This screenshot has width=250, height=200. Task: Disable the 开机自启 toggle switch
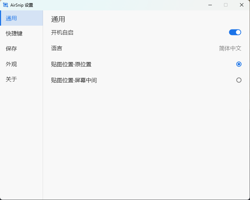[x=235, y=32]
